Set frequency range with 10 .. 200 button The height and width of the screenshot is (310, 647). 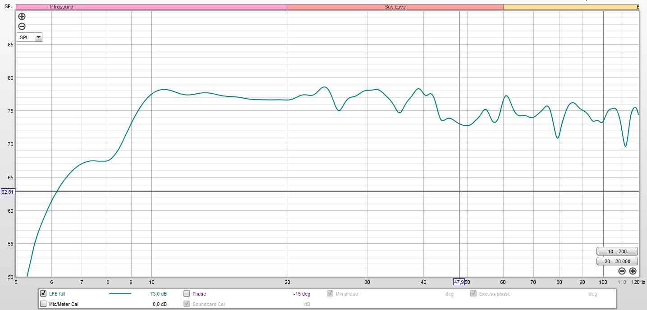point(617,251)
